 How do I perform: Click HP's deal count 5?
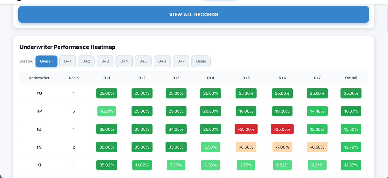74,111
